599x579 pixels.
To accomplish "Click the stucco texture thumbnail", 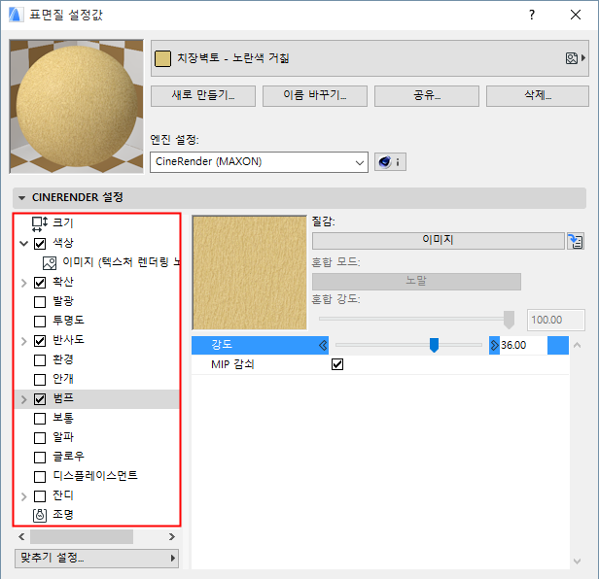I will coord(250,273).
